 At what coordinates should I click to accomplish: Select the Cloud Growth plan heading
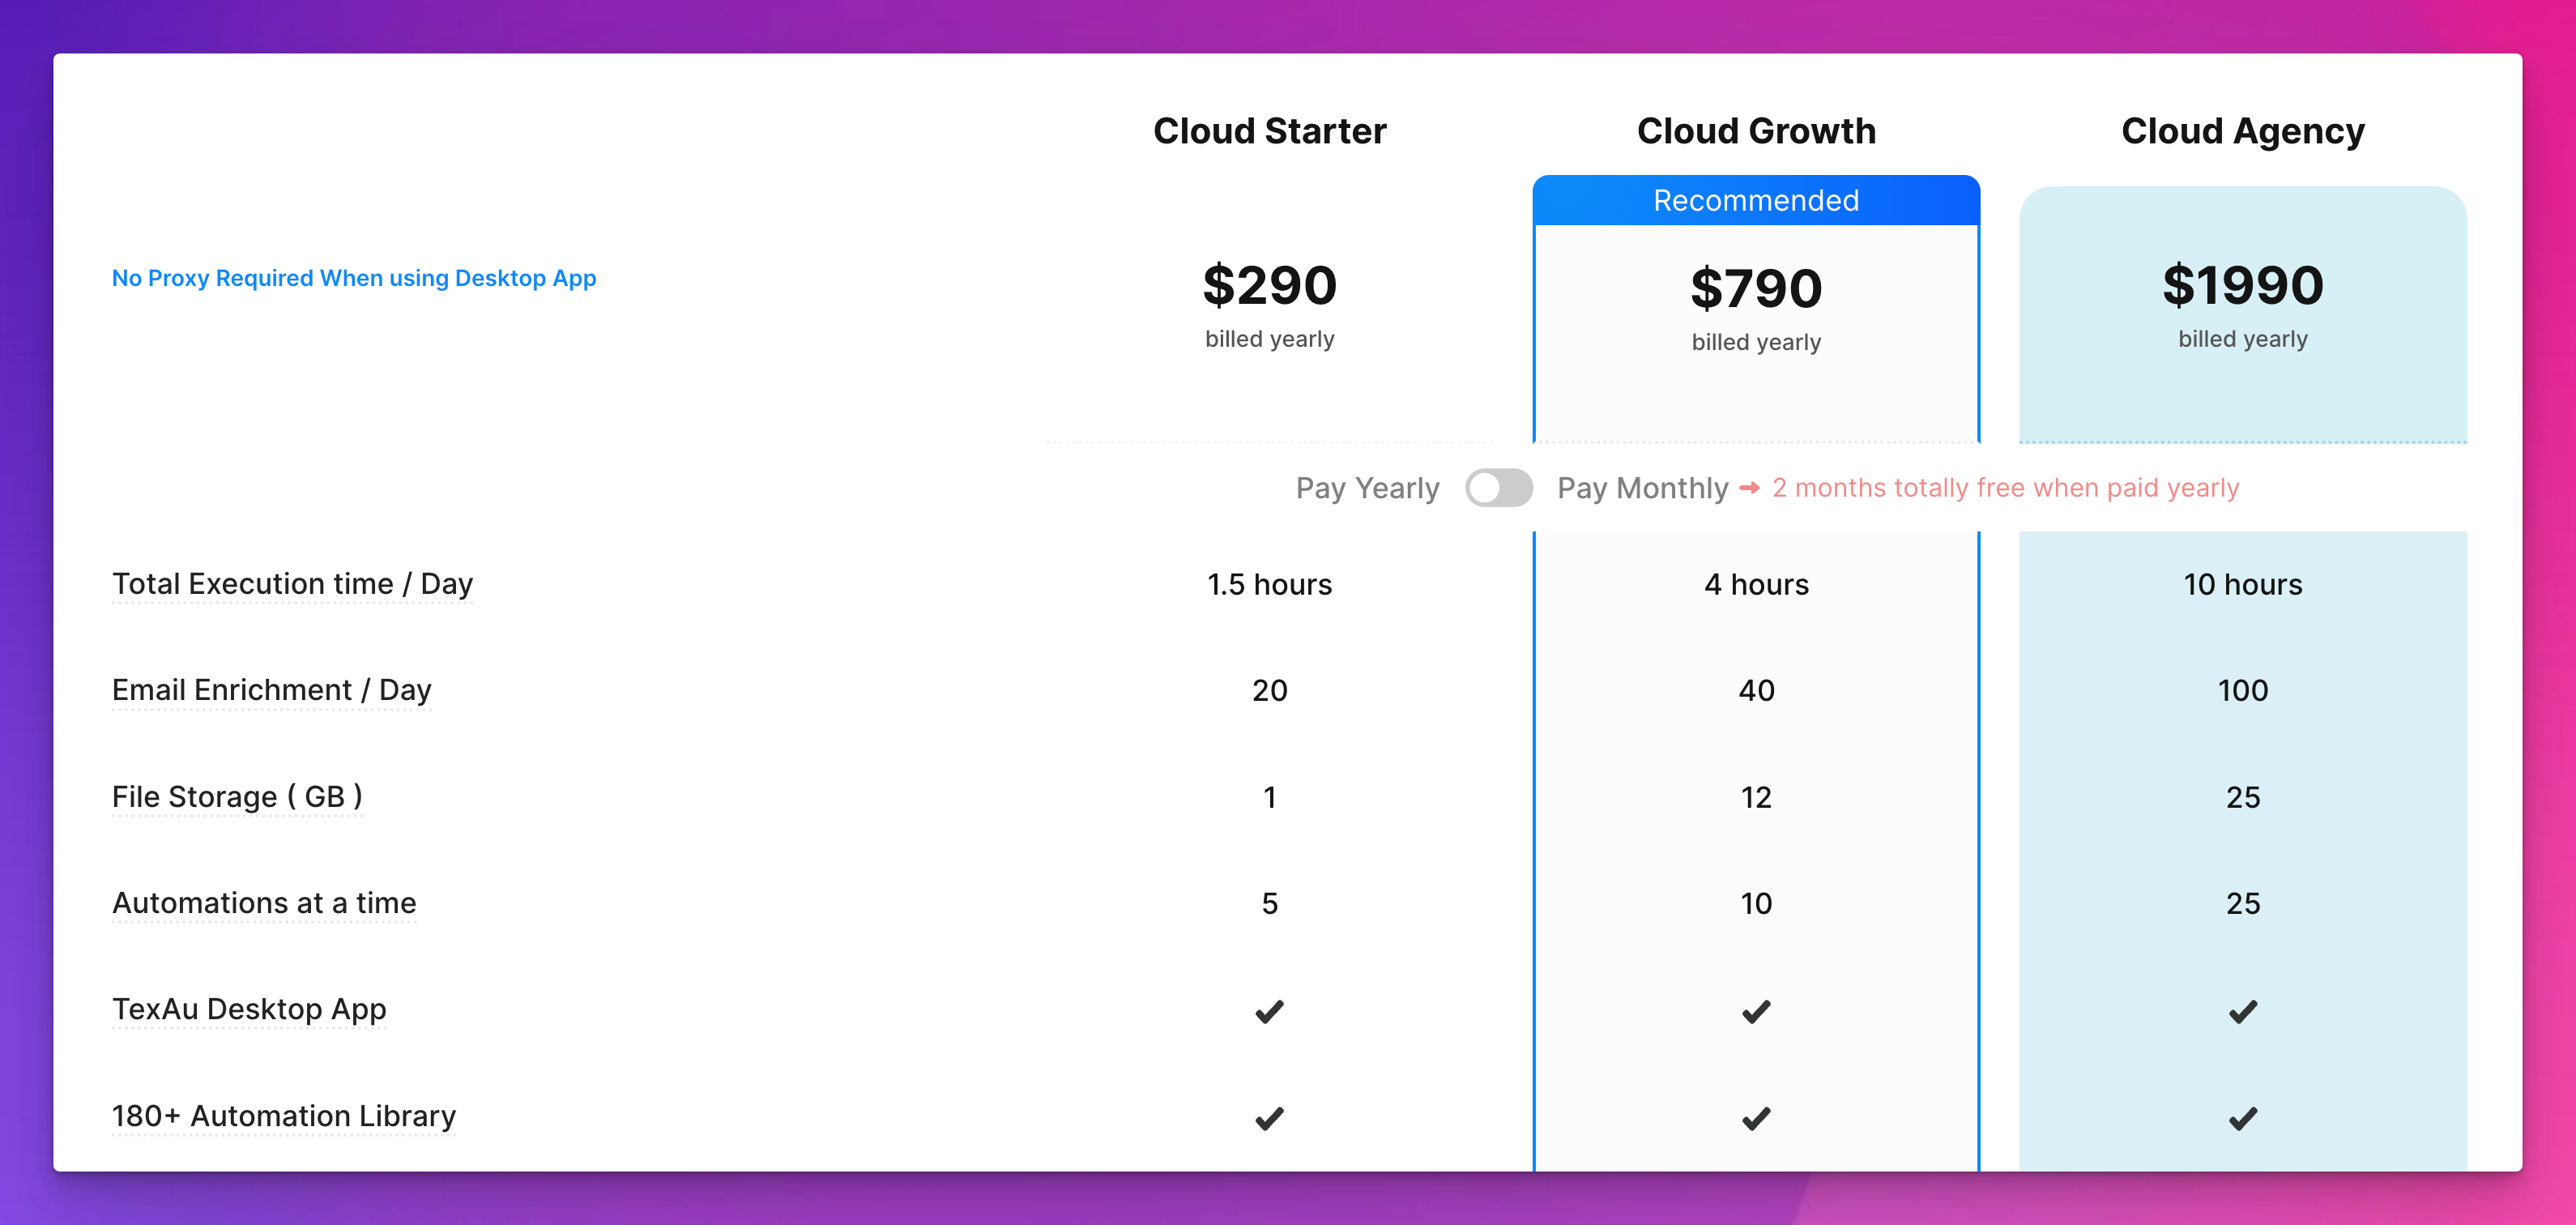coord(1756,131)
